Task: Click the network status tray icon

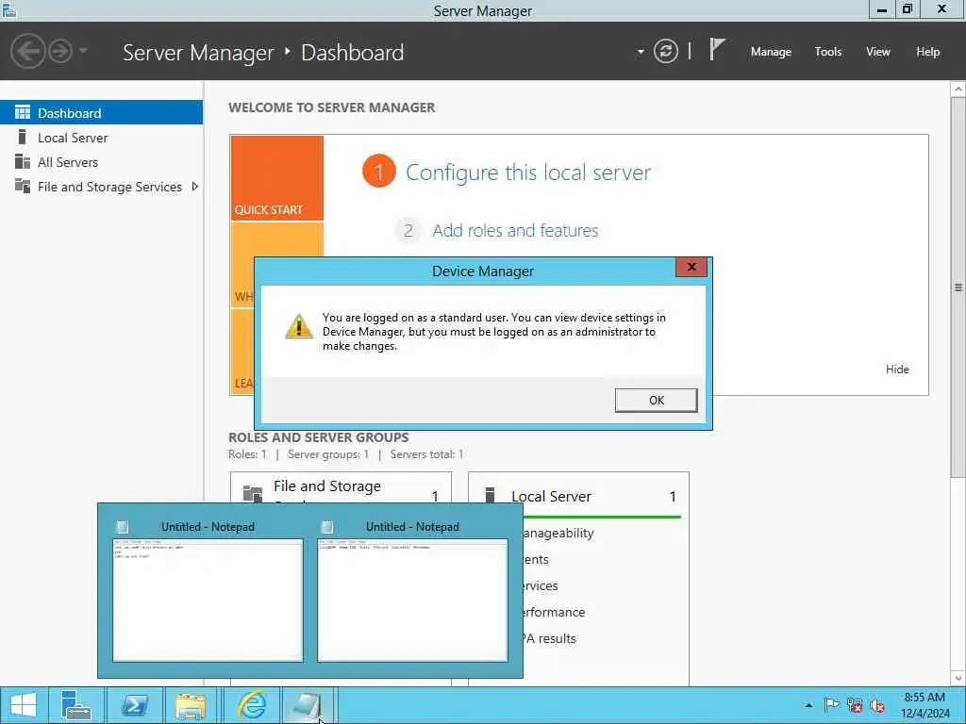Action: pos(855,705)
